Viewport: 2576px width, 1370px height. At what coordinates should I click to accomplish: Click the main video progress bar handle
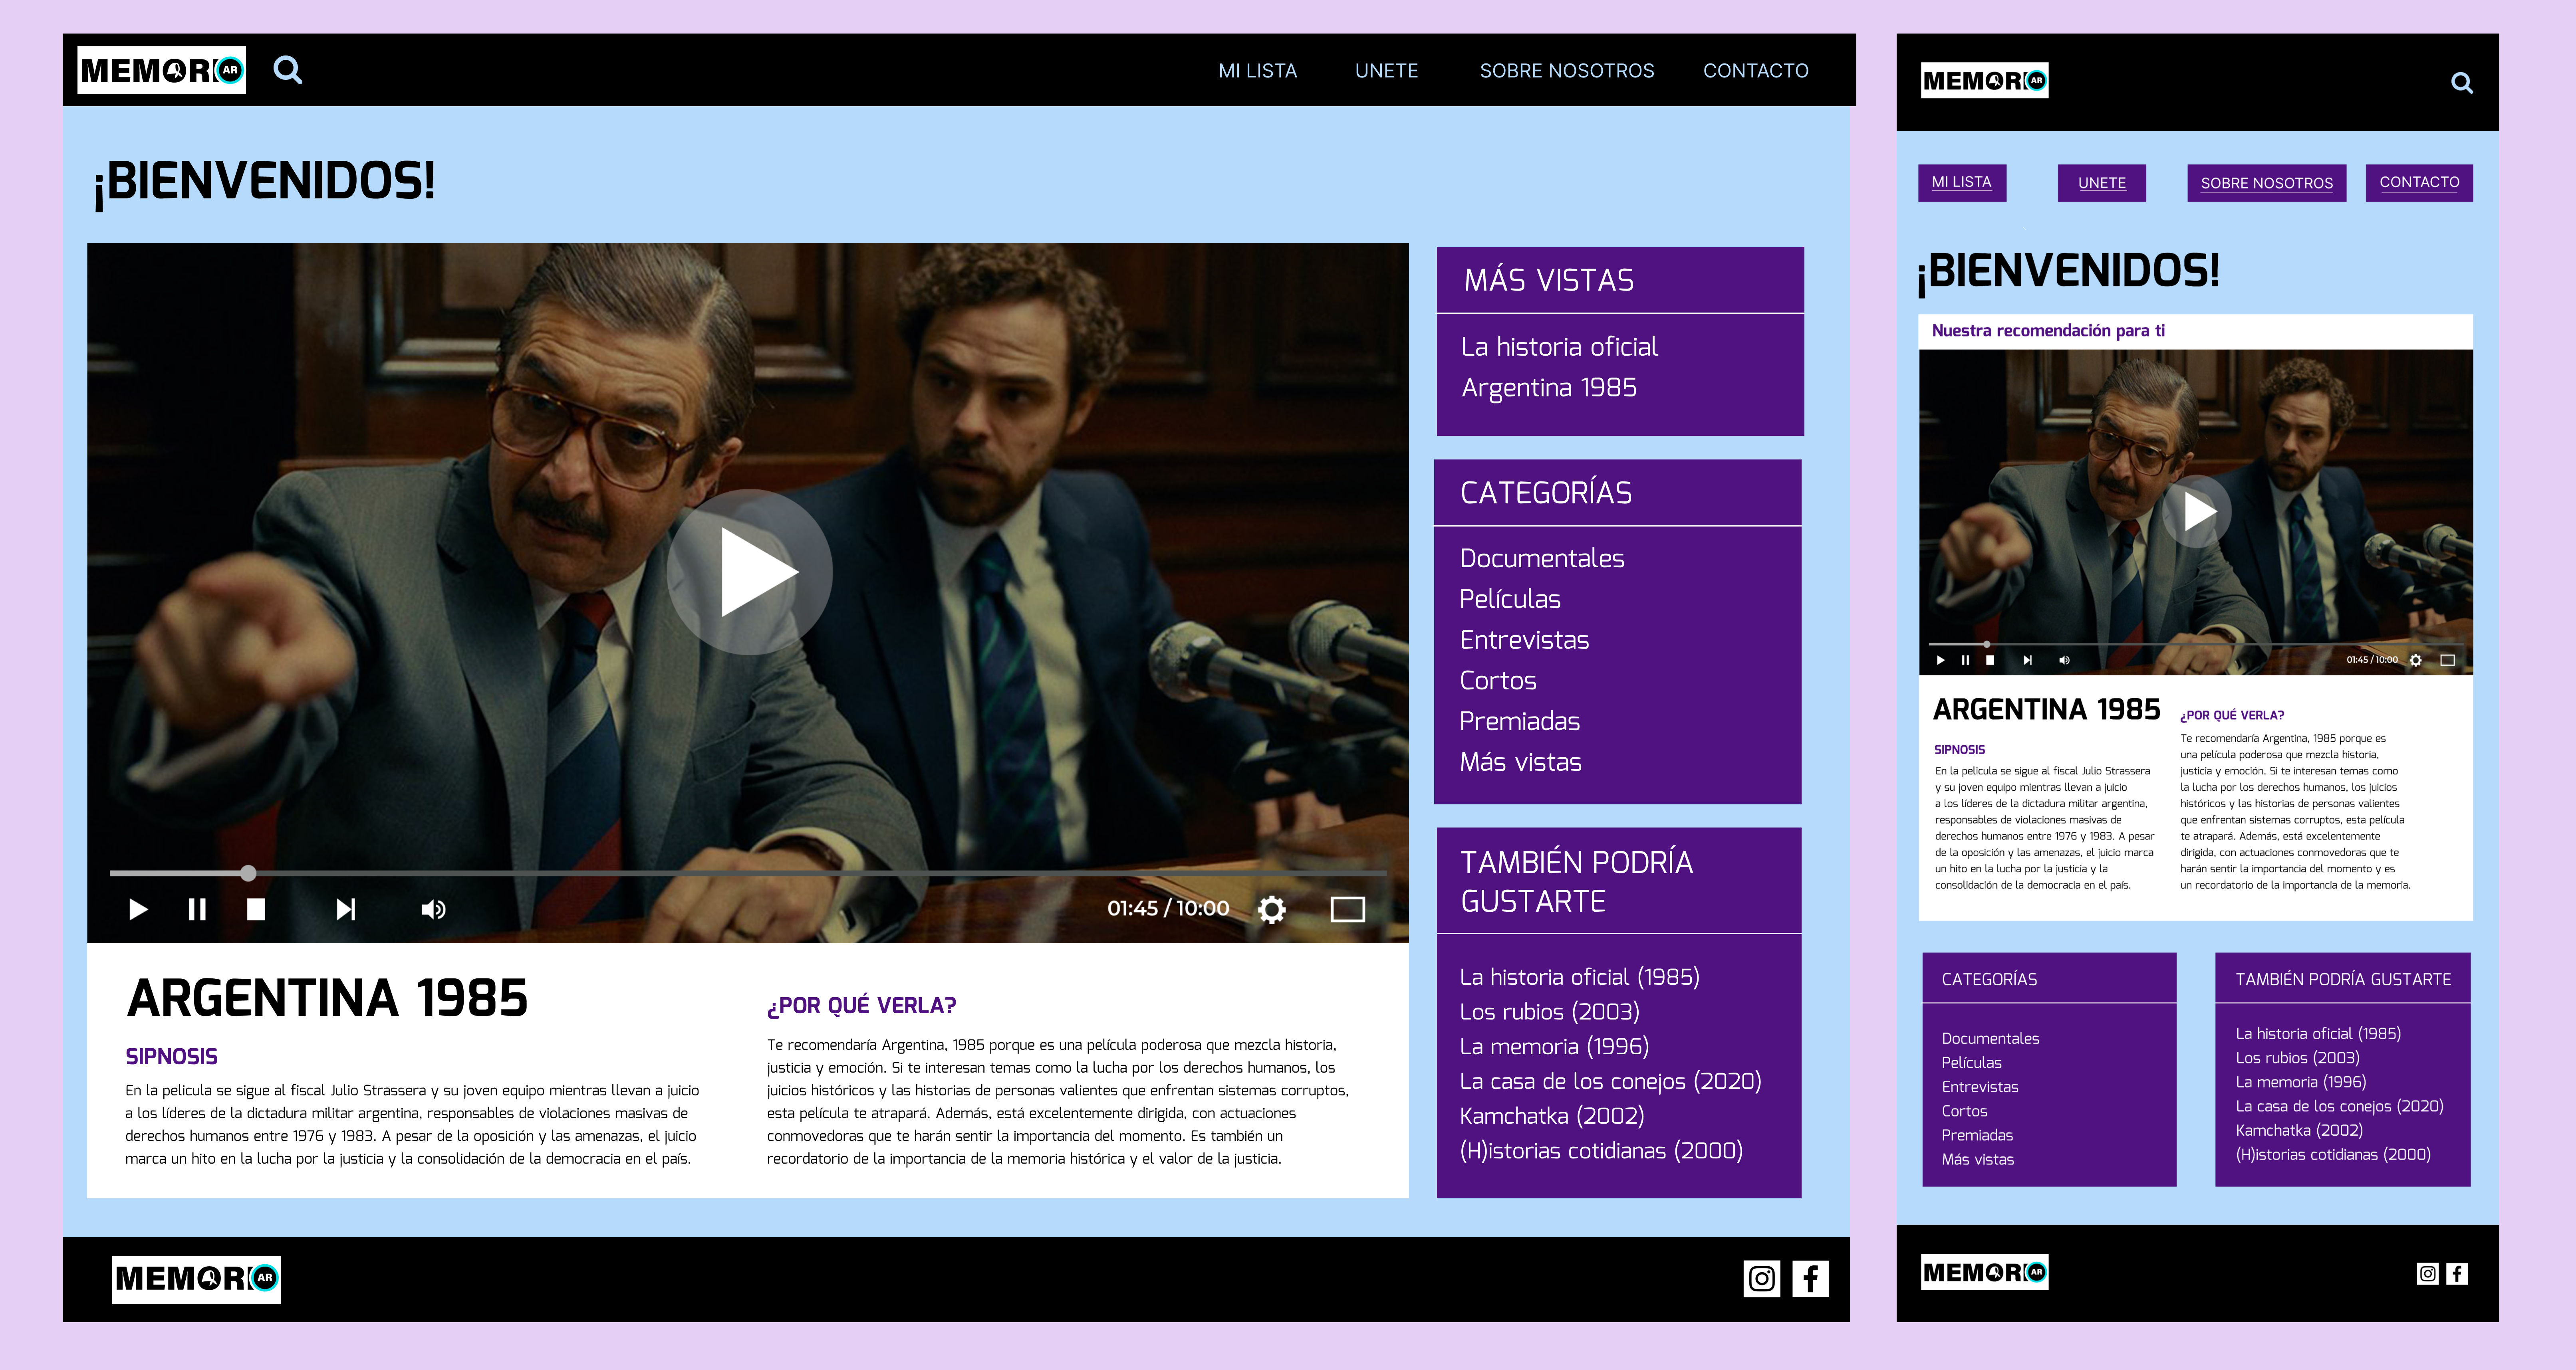point(248,873)
